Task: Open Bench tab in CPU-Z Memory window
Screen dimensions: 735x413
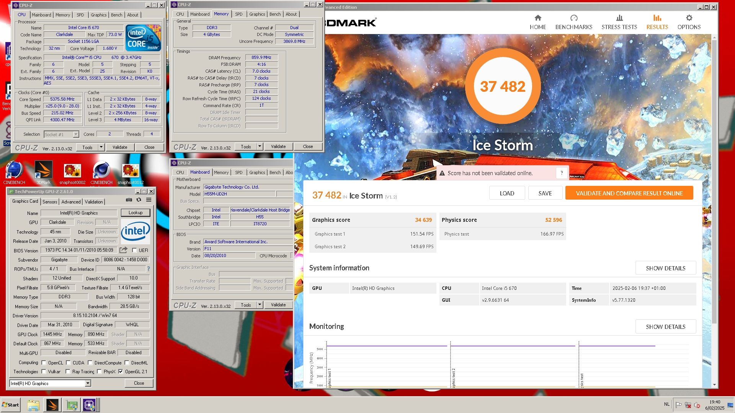Action: (275, 14)
